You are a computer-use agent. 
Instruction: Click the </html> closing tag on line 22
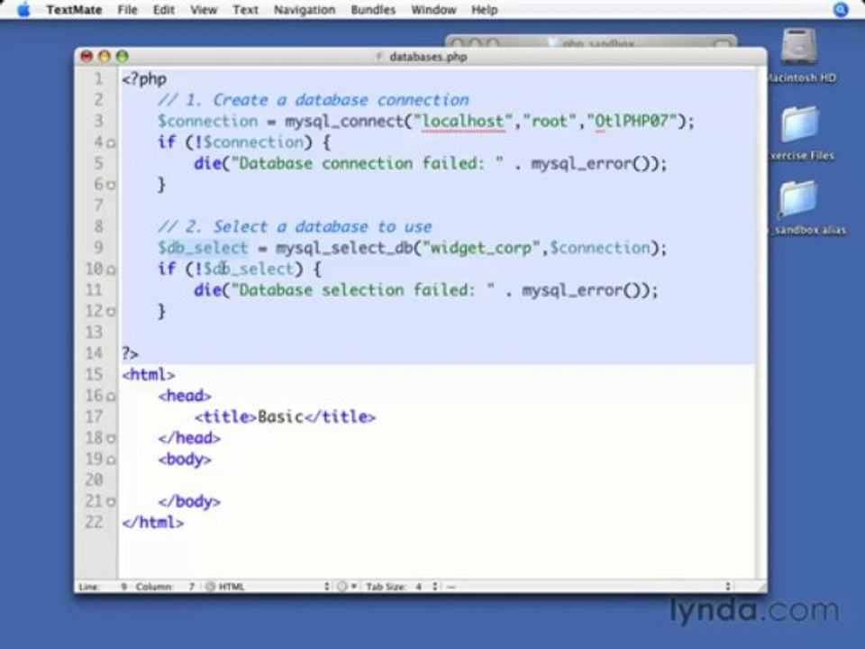(153, 523)
